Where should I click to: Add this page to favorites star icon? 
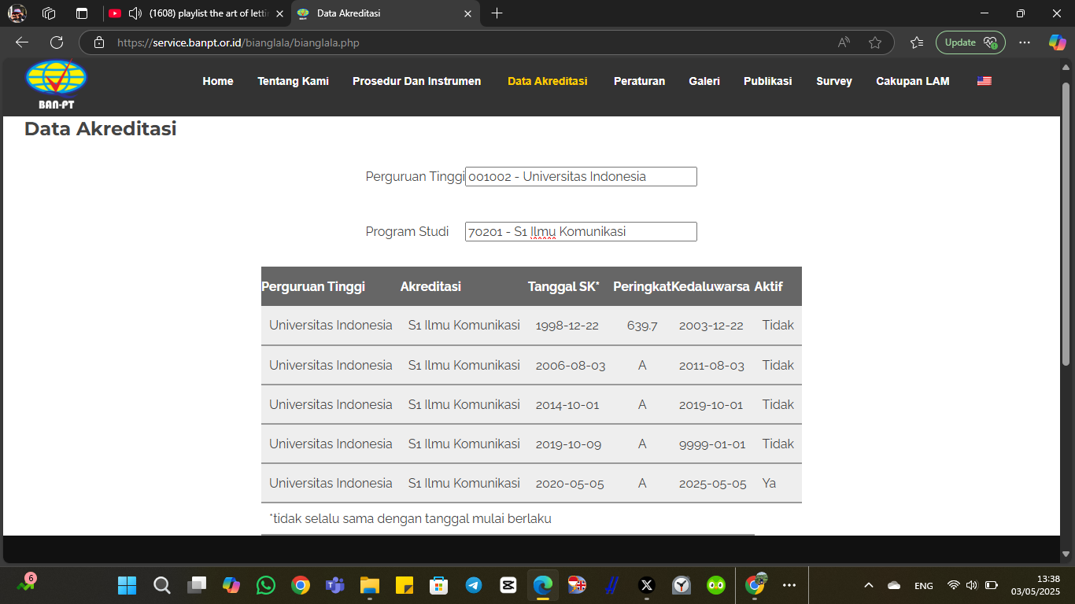click(x=874, y=42)
